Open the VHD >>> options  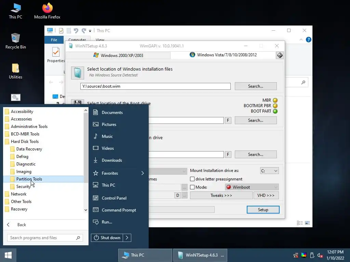coord(266,195)
